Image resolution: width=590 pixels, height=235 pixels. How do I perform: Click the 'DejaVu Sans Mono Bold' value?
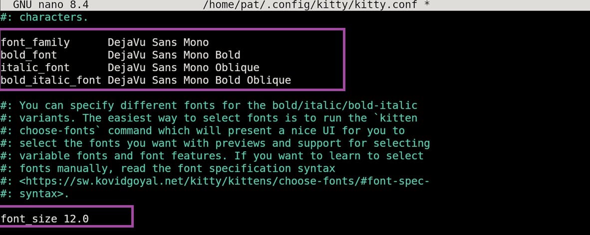point(174,55)
